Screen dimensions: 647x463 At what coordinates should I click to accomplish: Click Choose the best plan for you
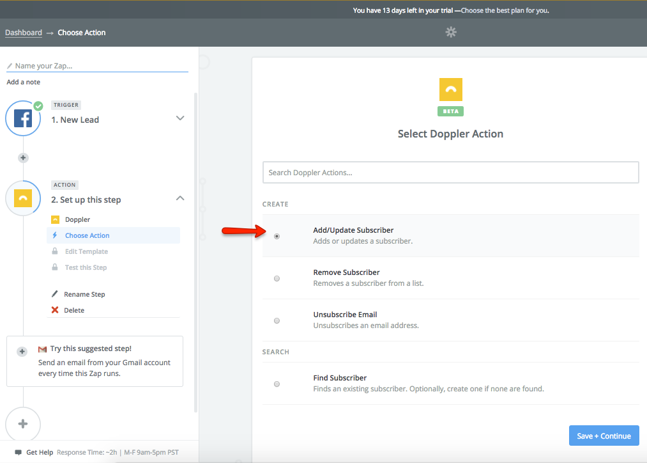click(x=505, y=10)
